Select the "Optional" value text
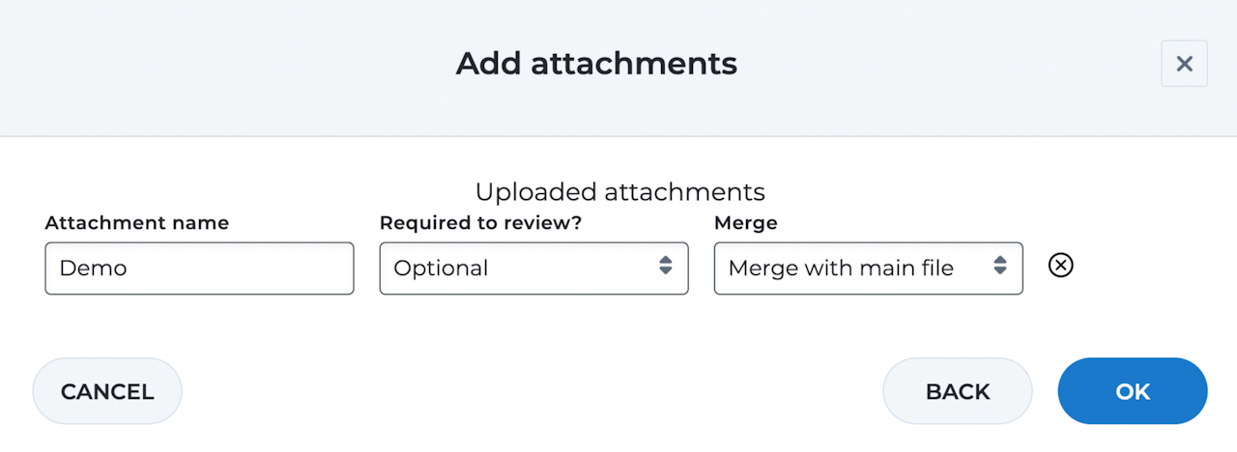Image resolution: width=1237 pixels, height=452 pixels. coord(441,268)
